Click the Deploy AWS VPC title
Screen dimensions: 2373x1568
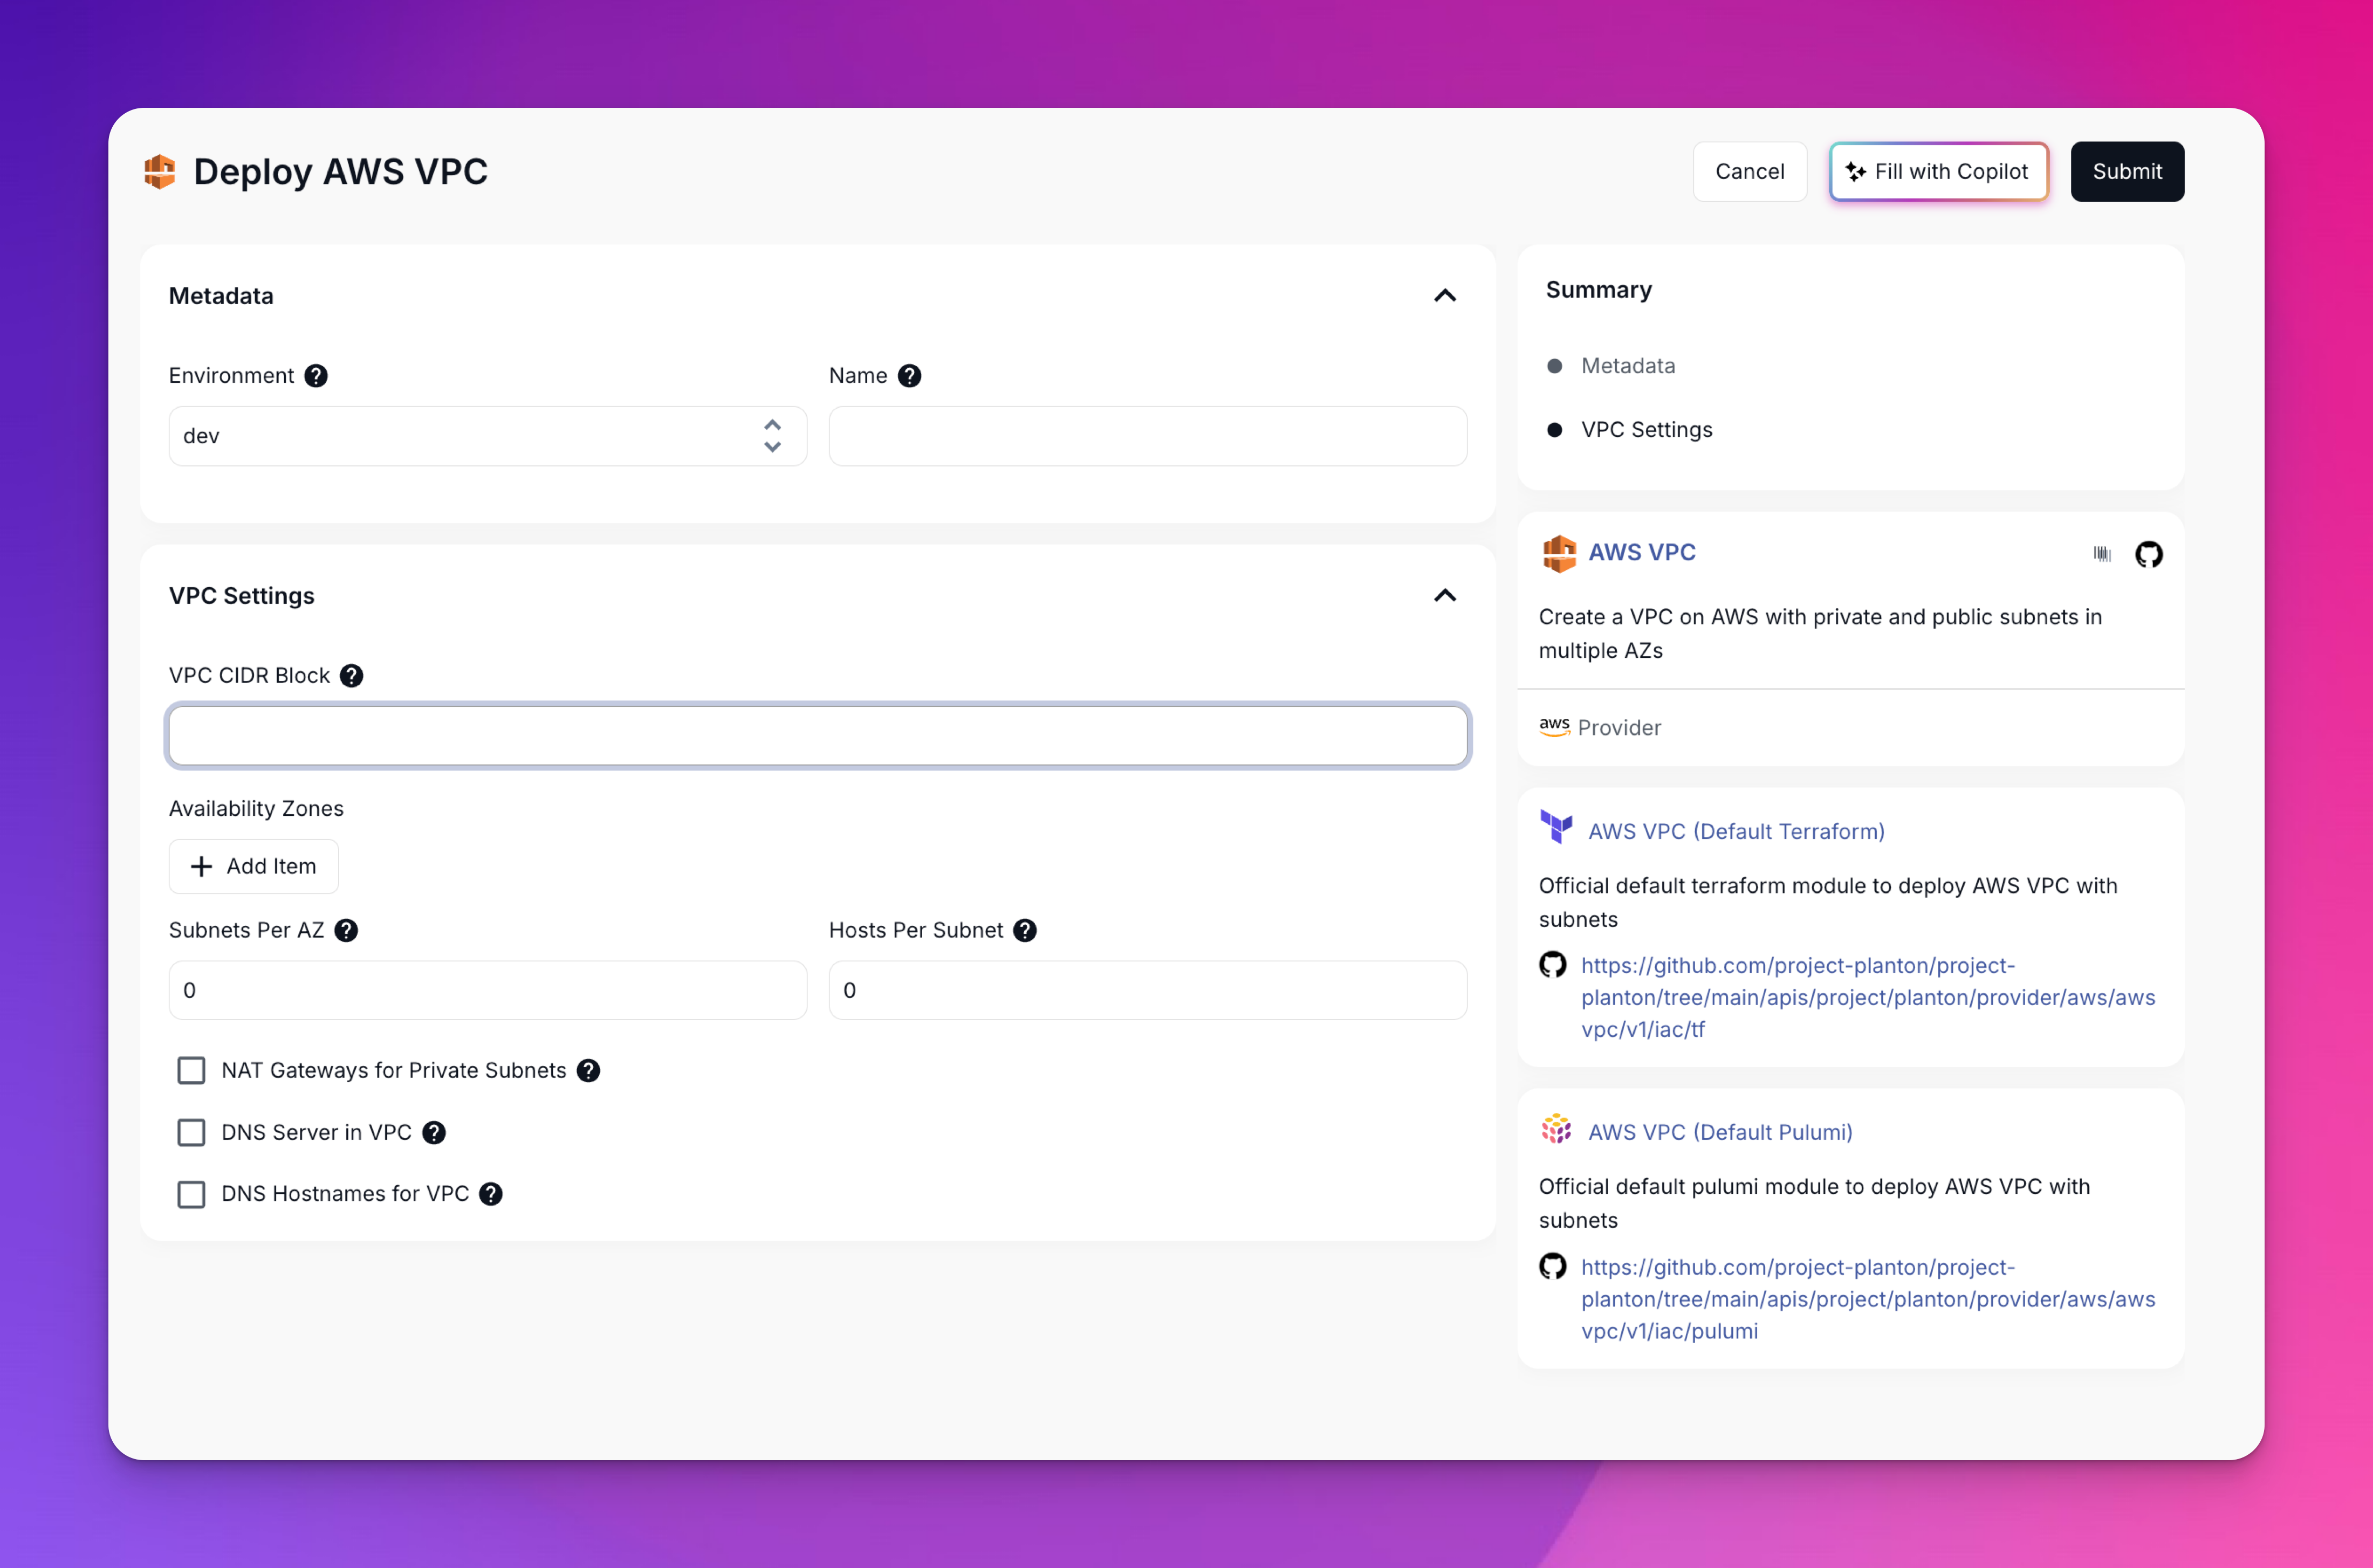click(340, 172)
